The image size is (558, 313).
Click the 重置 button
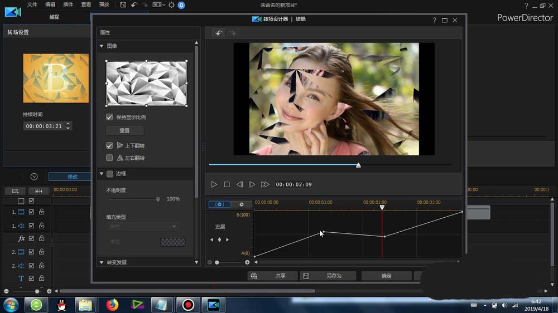point(124,131)
